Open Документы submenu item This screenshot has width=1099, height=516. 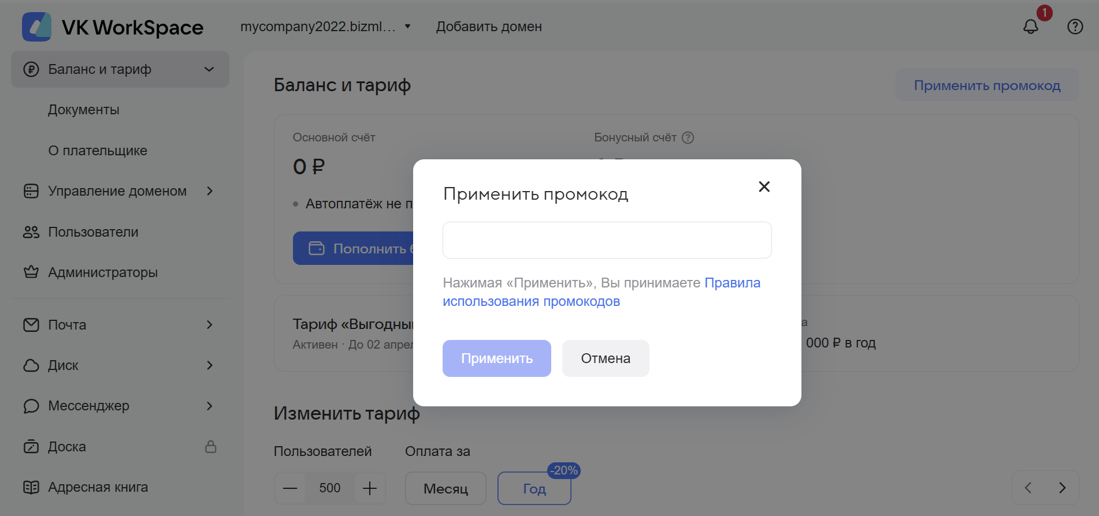coord(84,110)
